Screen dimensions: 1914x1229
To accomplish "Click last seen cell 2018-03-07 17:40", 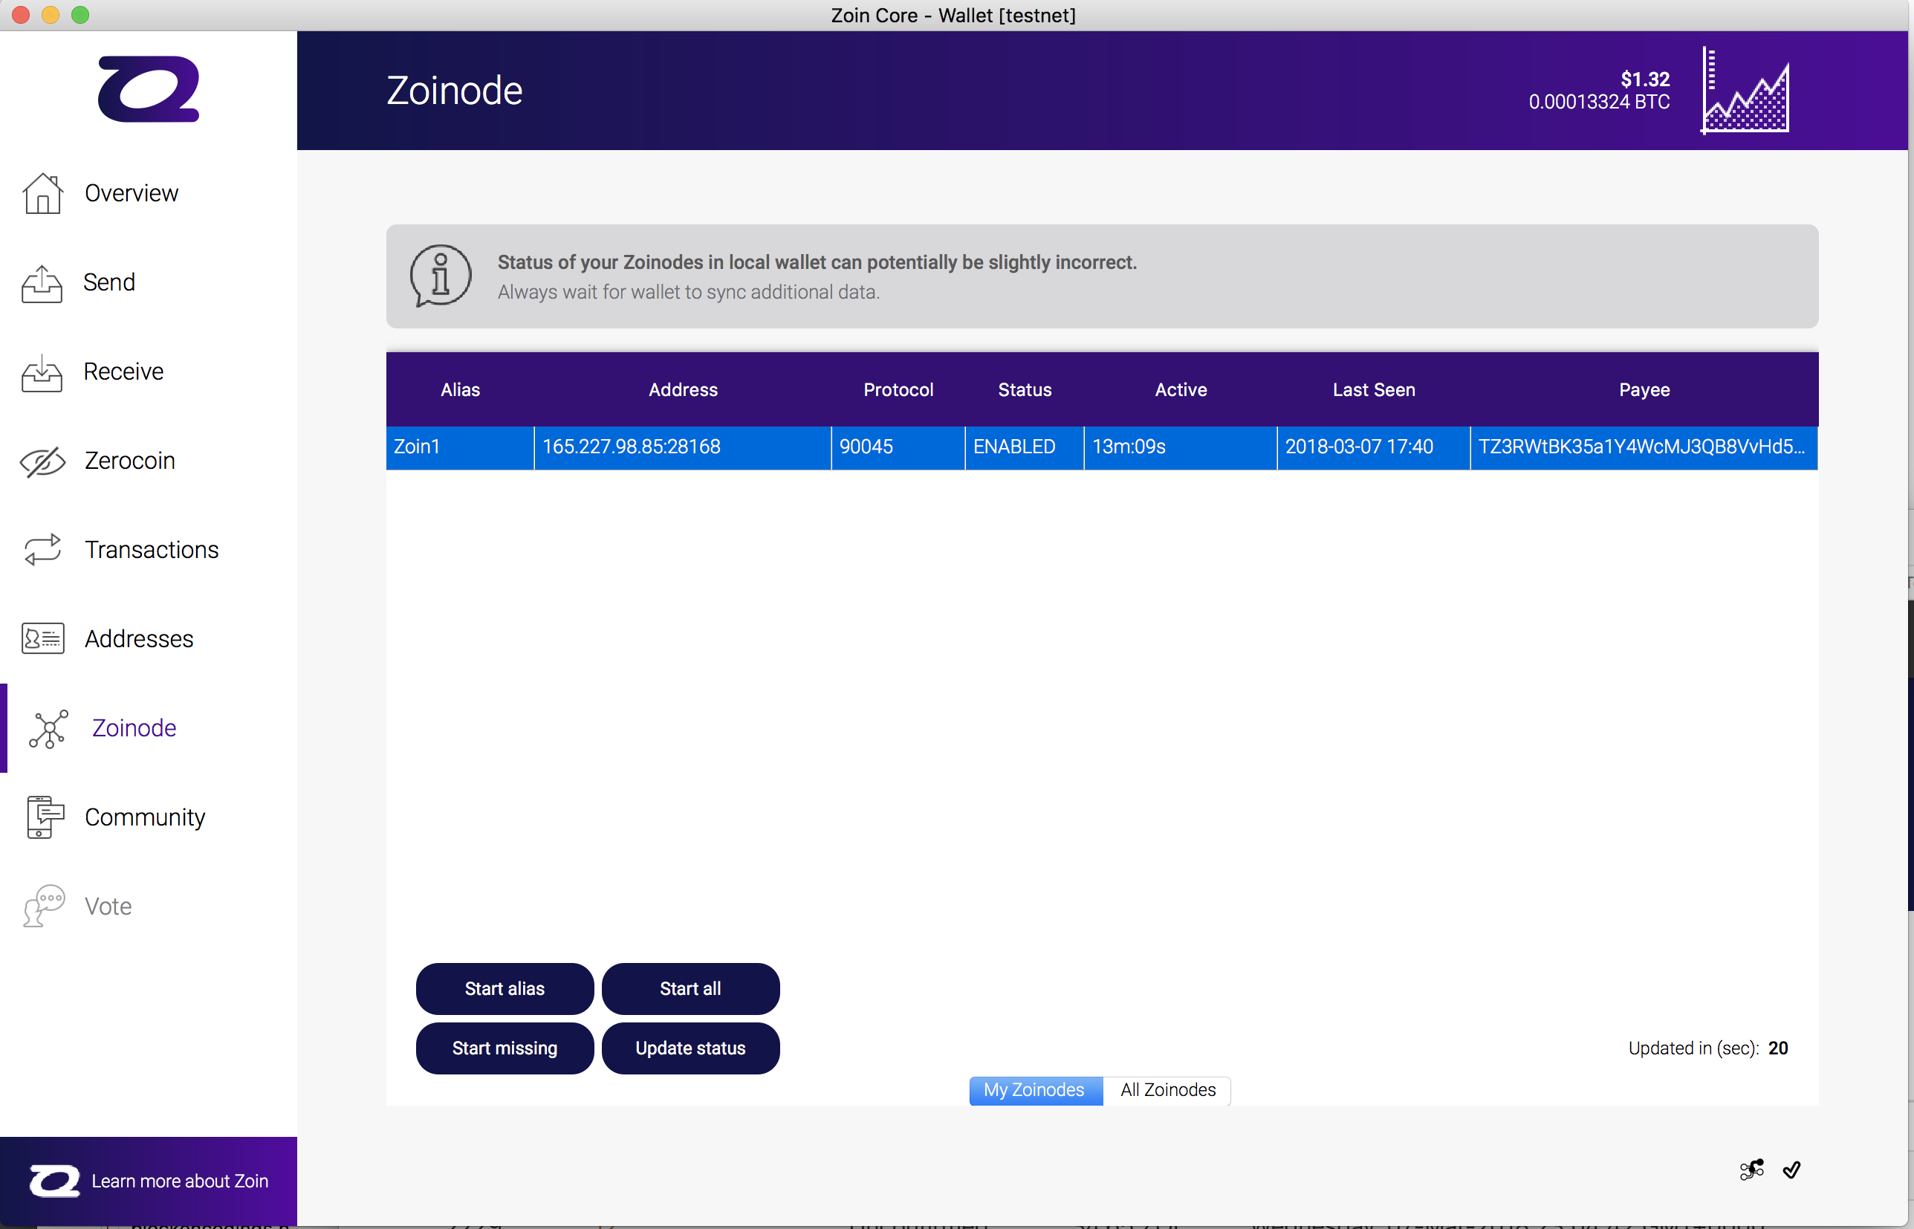I will [1374, 447].
